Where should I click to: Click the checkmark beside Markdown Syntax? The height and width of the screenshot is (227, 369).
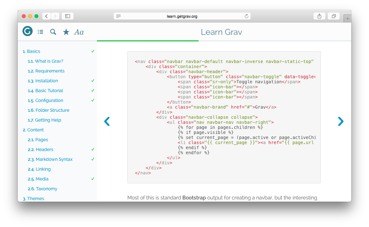[93, 159]
